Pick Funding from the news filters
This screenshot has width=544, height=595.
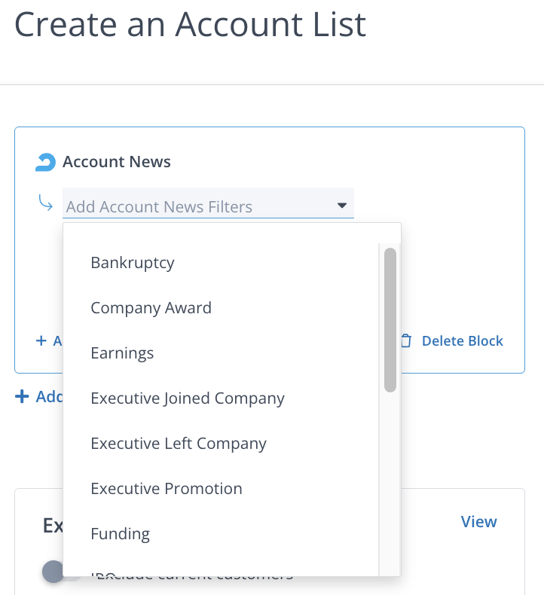121,534
